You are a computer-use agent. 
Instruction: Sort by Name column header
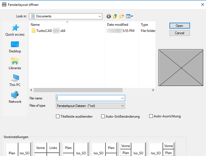[67, 24]
